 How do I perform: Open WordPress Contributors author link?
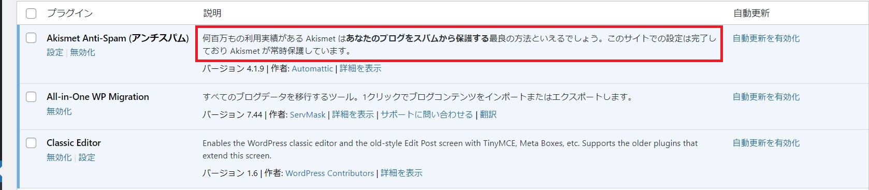coord(329,173)
